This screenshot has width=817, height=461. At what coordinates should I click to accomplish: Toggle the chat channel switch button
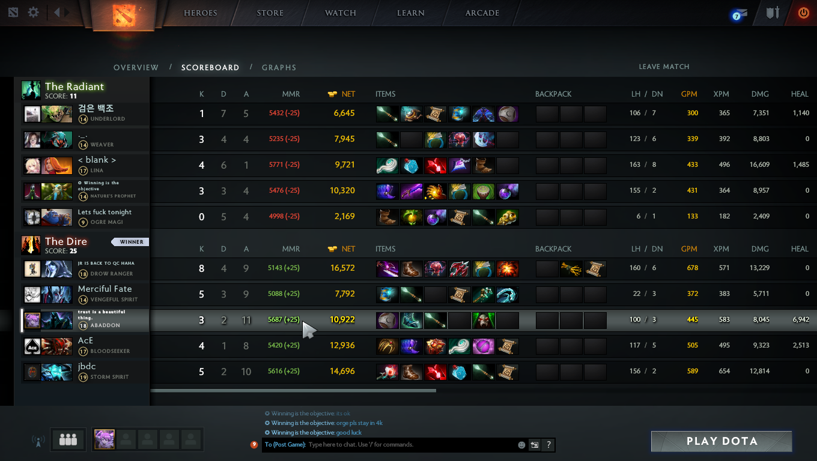pyautogui.click(x=534, y=445)
